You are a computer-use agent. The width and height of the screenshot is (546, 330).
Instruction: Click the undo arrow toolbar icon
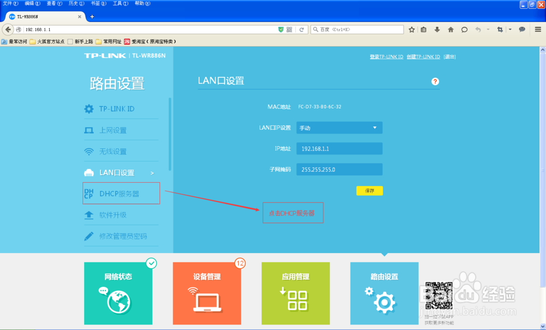(478, 29)
